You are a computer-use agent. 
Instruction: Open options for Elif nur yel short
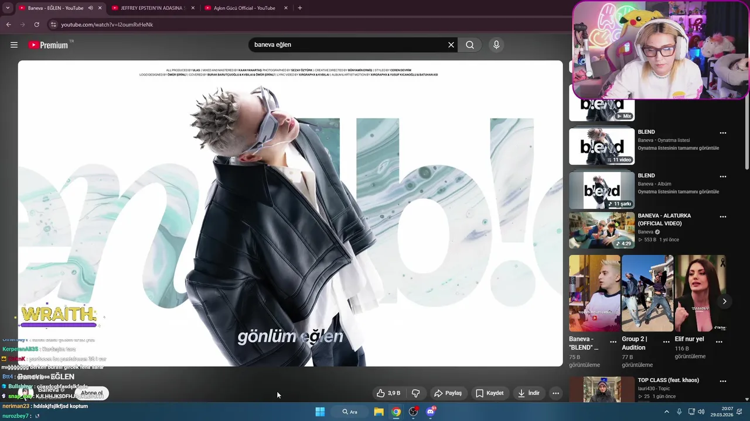(x=719, y=341)
